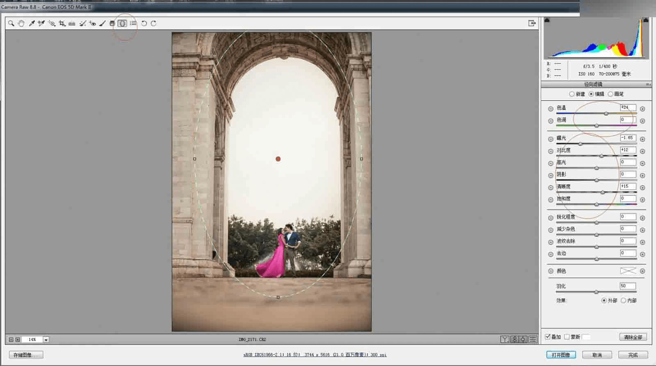The image size is (656, 366).
Task: Select the Hand tool
Action: (x=21, y=23)
